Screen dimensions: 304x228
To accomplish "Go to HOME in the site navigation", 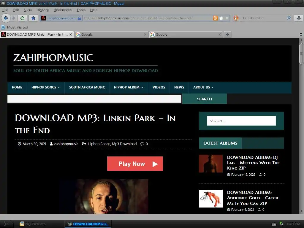I will coord(17,87).
